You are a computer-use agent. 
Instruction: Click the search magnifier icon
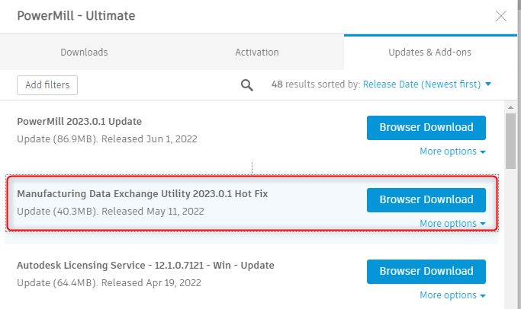click(x=247, y=84)
